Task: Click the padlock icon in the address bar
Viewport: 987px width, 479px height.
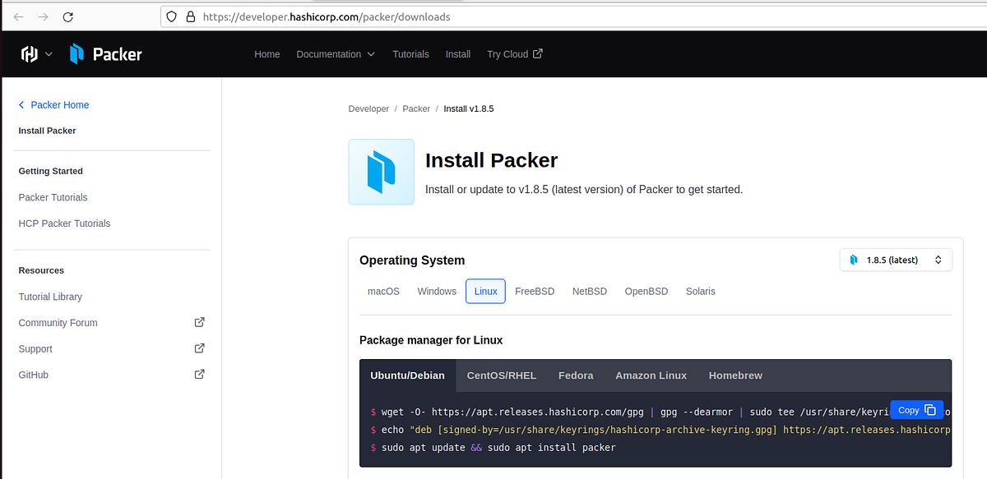Action: pyautogui.click(x=189, y=16)
